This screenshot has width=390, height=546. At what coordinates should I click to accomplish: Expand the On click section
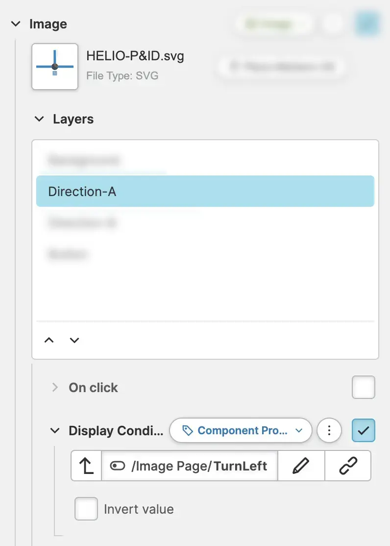[55, 387]
